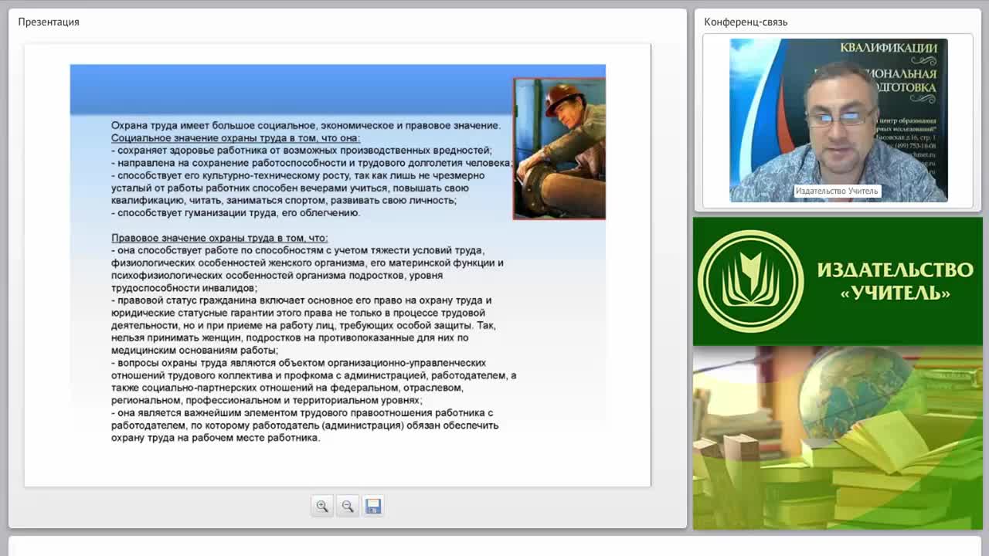Click the presenter webcam video

[838, 120]
